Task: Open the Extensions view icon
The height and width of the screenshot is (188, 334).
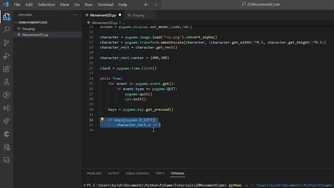Action: (7, 69)
